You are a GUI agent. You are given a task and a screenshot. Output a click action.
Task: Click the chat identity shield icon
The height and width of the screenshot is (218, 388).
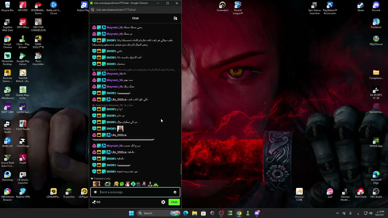[95, 192]
